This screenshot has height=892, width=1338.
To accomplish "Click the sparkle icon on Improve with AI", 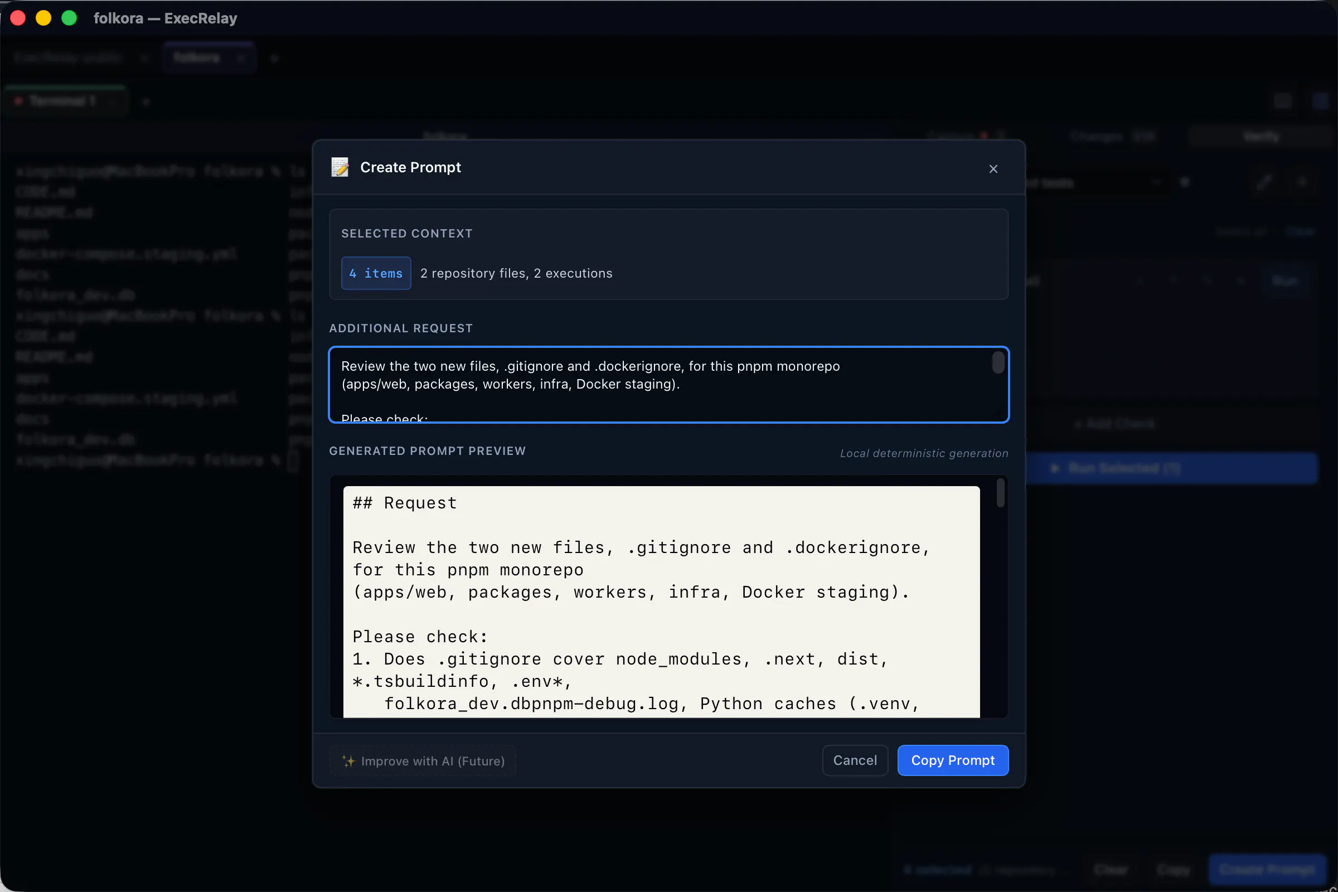I will click(348, 761).
